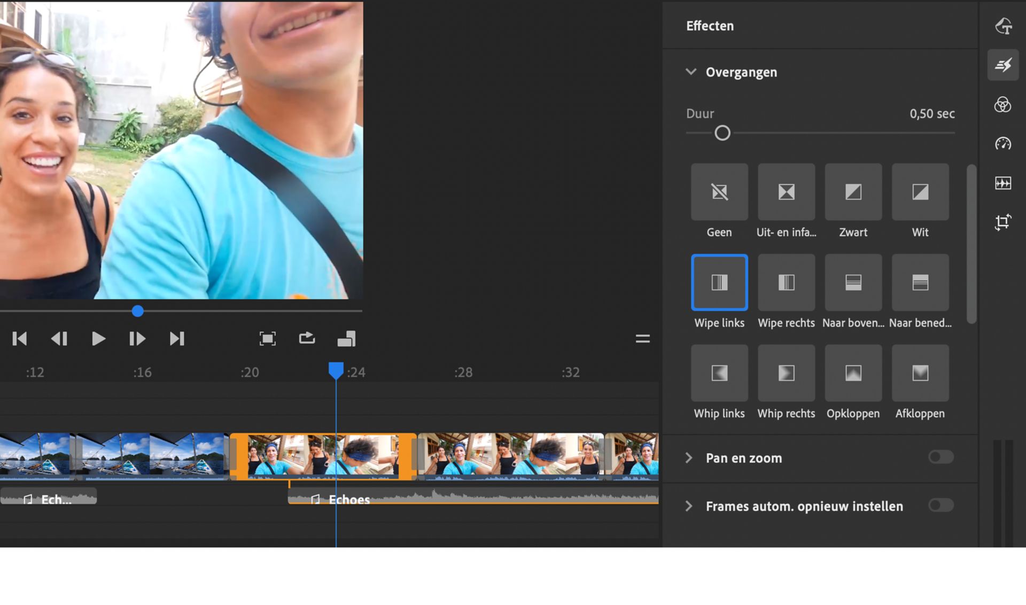Open the timeline options menu icon
The width and height of the screenshot is (1026, 605).
(x=642, y=338)
